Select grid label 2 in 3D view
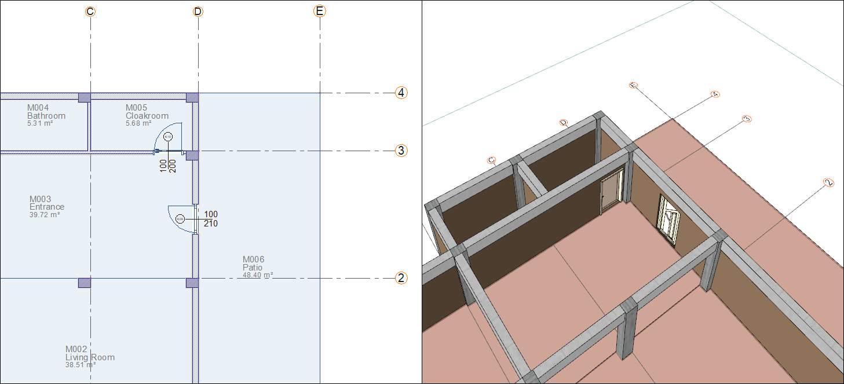The width and height of the screenshot is (844, 384). click(x=828, y=182)
